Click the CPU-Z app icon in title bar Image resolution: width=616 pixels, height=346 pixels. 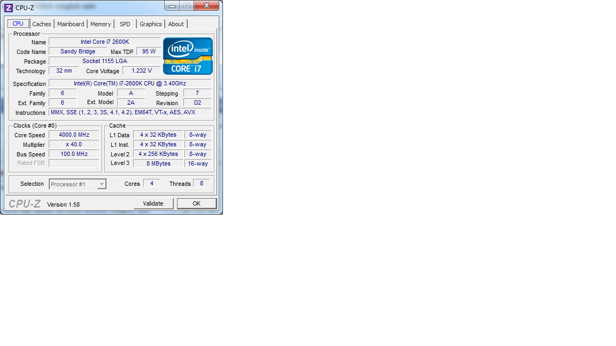point(8,7)
